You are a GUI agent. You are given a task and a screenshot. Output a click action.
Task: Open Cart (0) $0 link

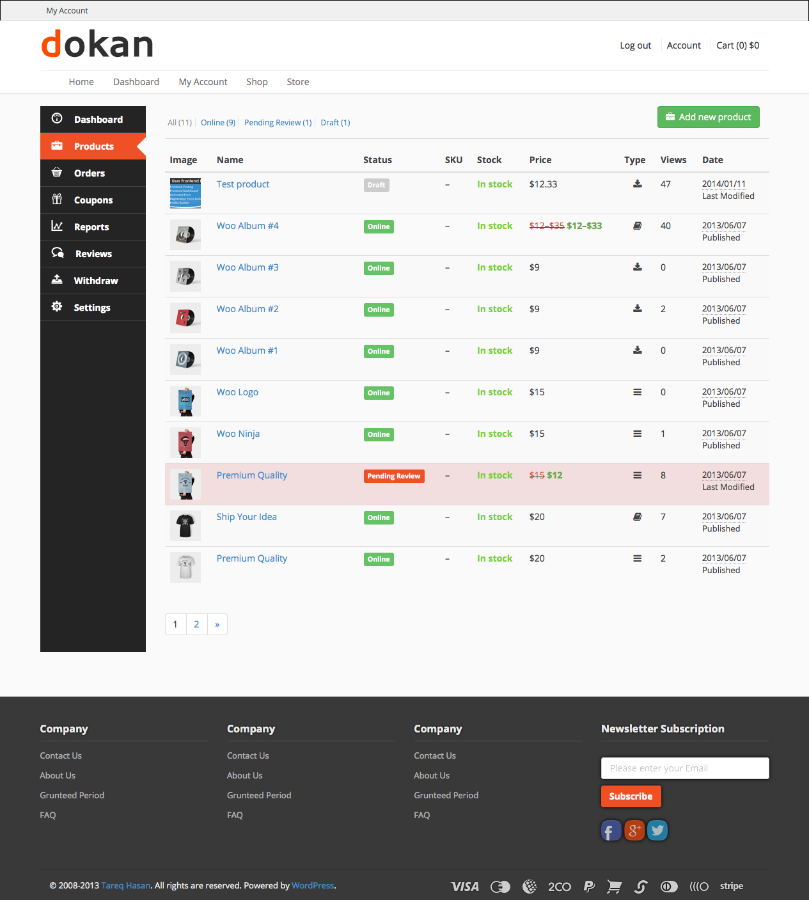pyautogui.click(x=738, y=45)
